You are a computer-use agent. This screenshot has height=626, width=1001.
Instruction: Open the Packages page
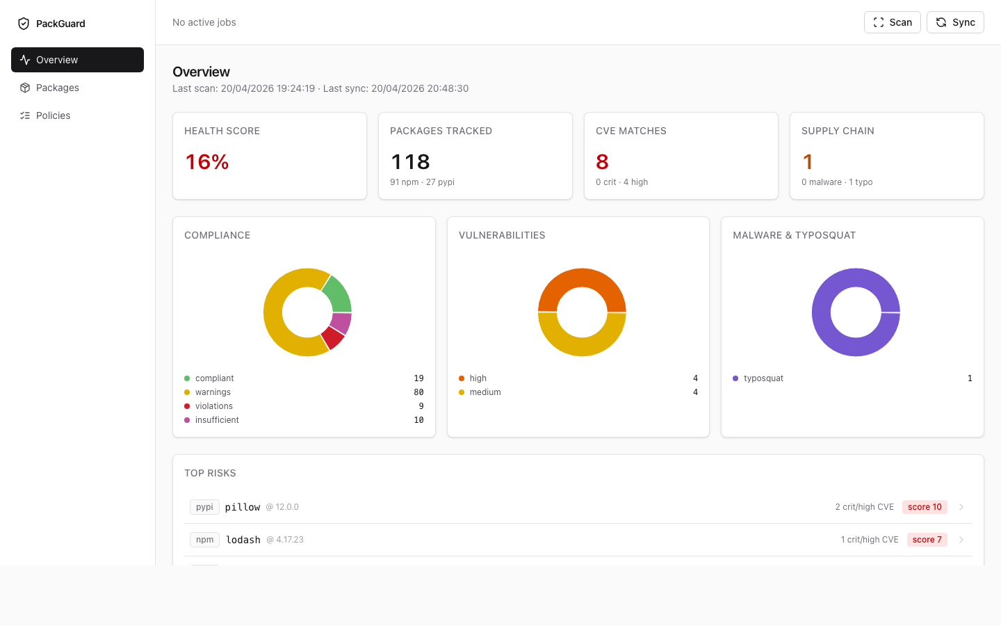click(58, 88)
